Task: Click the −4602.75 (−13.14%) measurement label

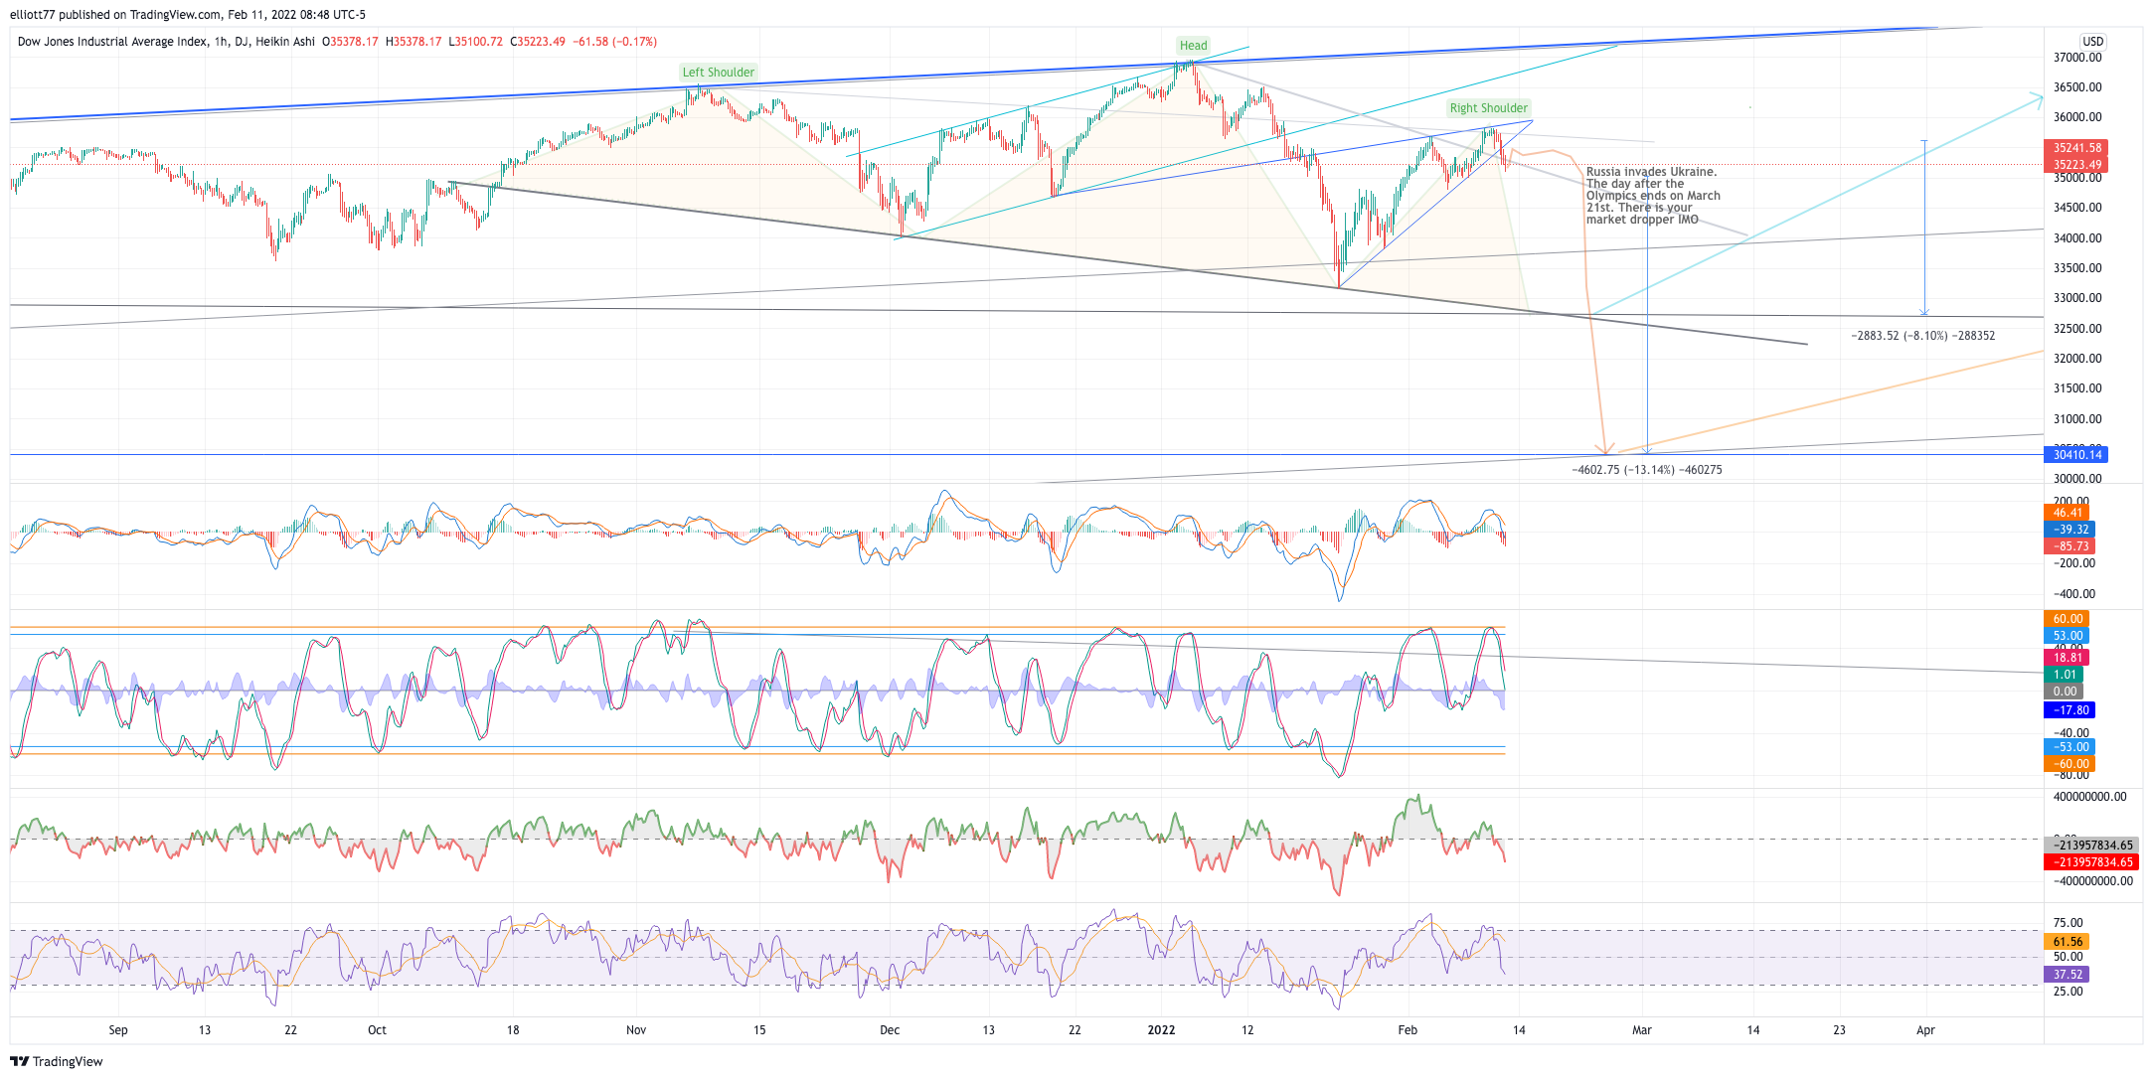Action: click(1647, 470)
